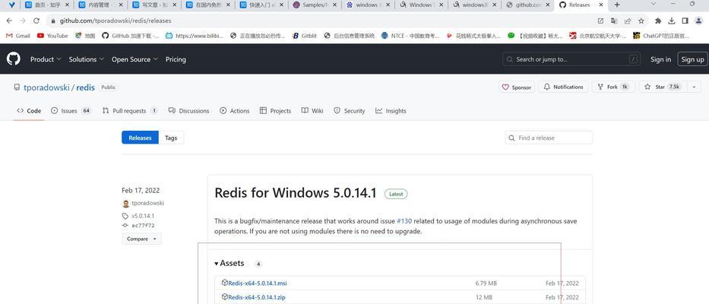Click the Sponsor heart button
This screenshot has width=709, height=304.
(517, 87)
